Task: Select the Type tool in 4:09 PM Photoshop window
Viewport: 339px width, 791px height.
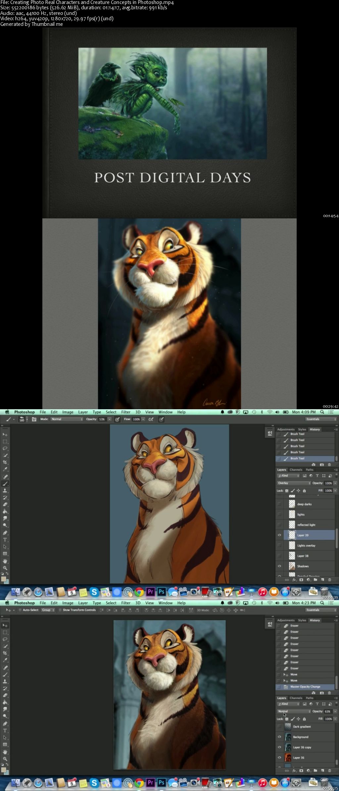Action: 5,539
